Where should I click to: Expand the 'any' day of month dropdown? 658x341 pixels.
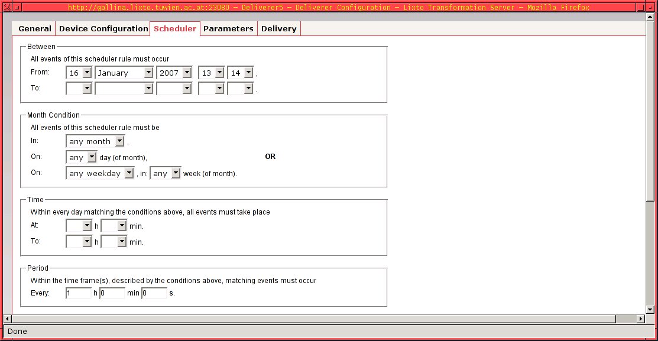pos(91,157)
